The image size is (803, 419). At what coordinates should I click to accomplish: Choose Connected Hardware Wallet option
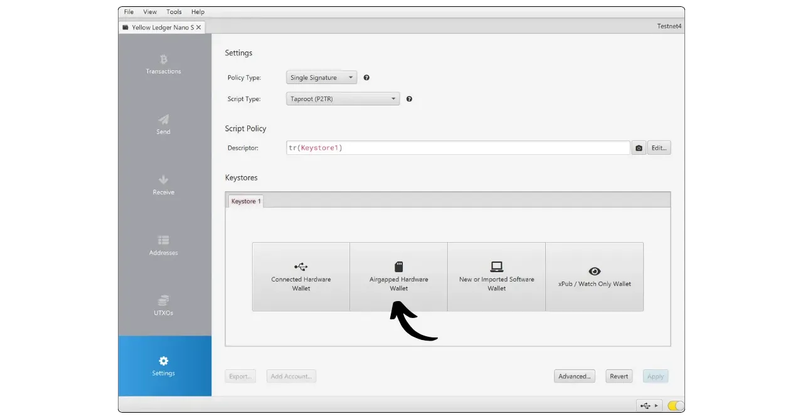pos(301,277)
